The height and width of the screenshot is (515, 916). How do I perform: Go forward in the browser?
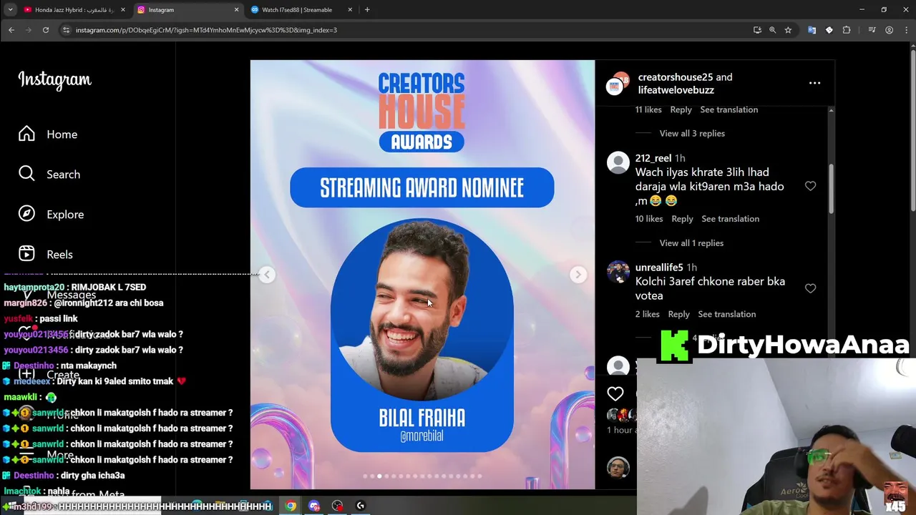click(29, 30)
